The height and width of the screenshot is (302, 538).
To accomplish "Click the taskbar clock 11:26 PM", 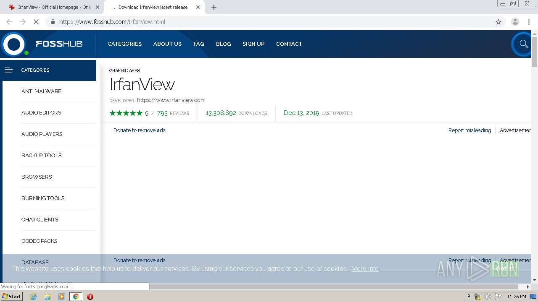I will coord(517,297).
